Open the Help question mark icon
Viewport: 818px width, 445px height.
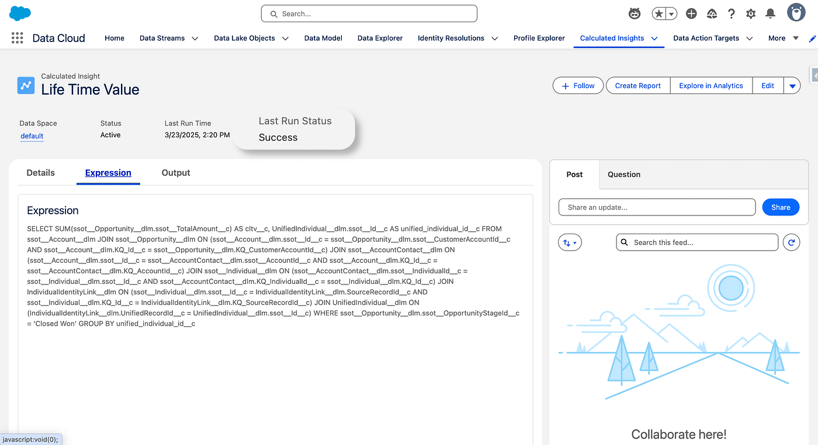731,13
